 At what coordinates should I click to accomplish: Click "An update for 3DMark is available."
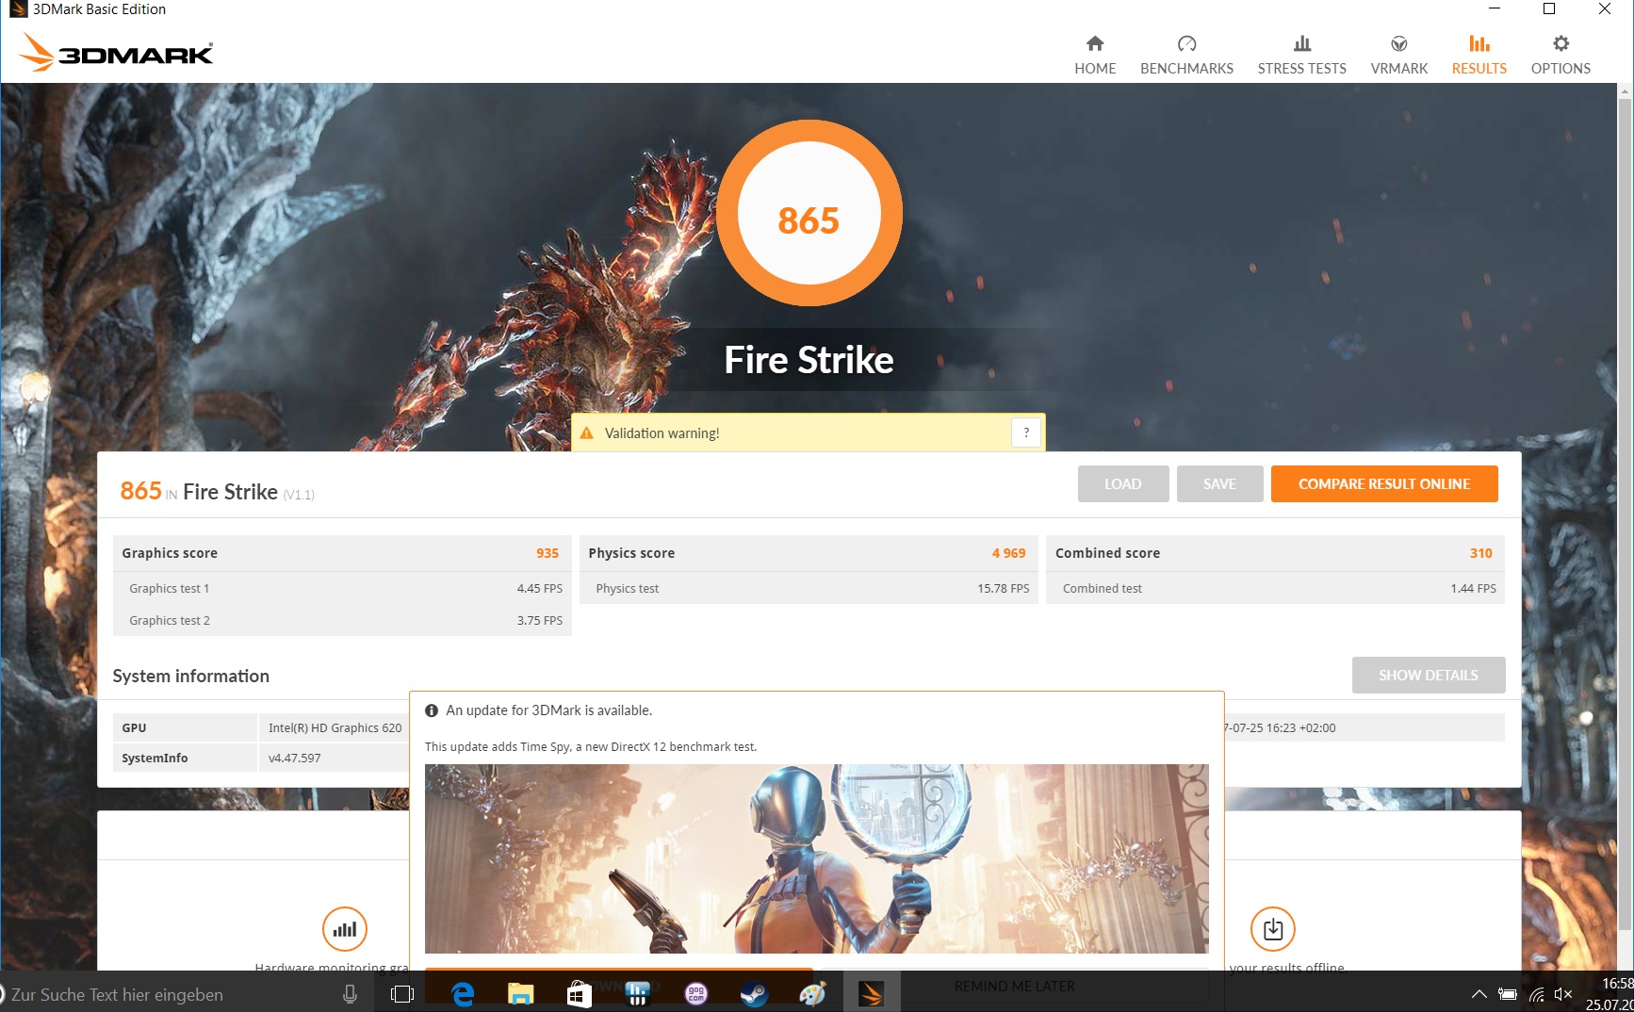pyautogui.click(x=549, y=710)
